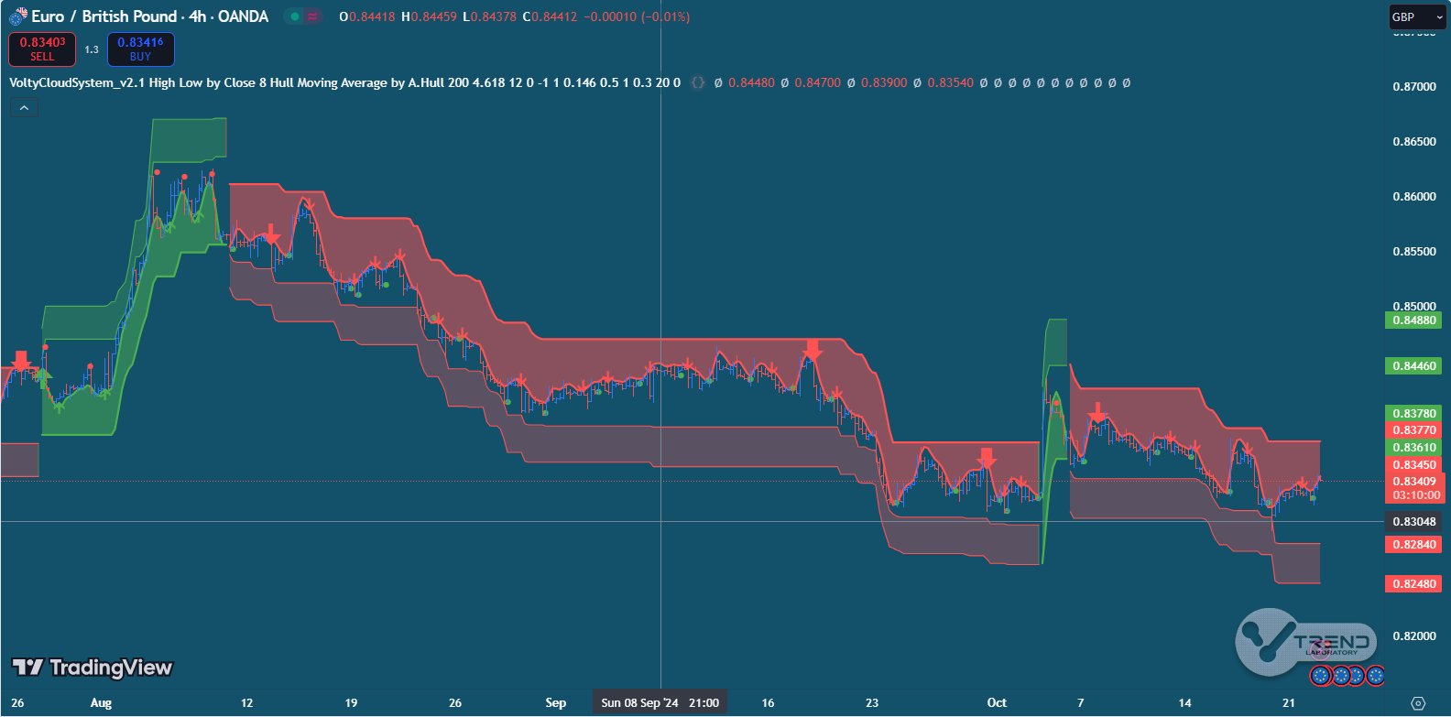This screenshot has width=1451, height=717.
Task: Click the TradingView logo
Action: [x=92, y=668]
